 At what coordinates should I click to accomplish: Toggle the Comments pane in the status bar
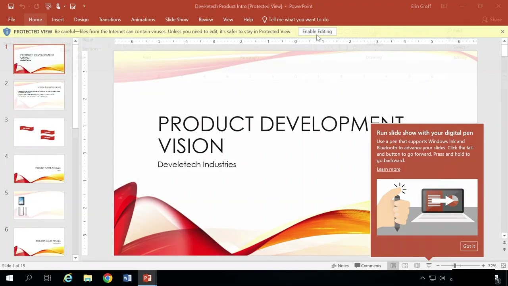tap(368, 266)
